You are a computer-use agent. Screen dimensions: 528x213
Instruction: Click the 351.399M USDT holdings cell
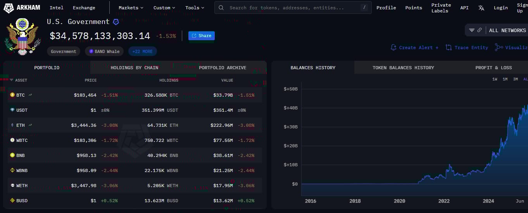[160, 110]
